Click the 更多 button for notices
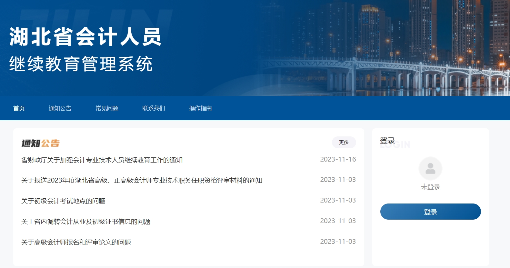 point(344,142)
